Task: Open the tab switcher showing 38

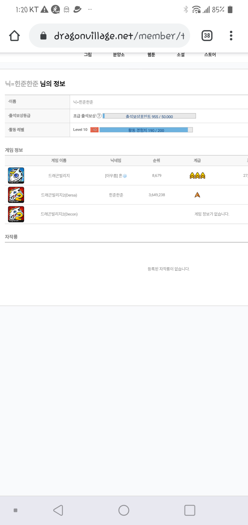Action: click(207, 36)
